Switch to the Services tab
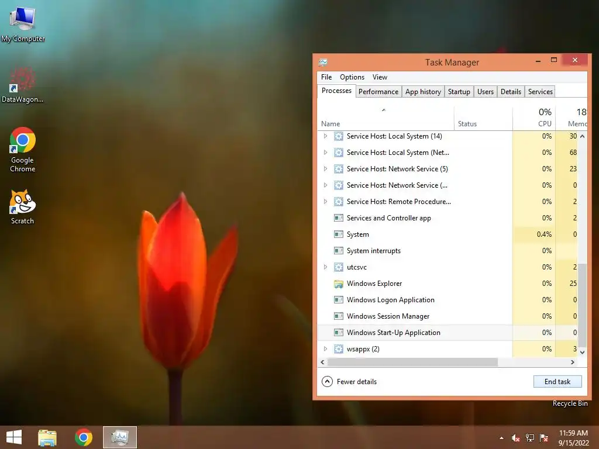The image size is (599, 449). pyautogui.click(x=541, y=92)
